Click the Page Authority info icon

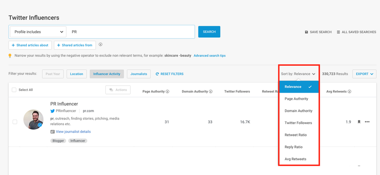click(x=167, y=92)
